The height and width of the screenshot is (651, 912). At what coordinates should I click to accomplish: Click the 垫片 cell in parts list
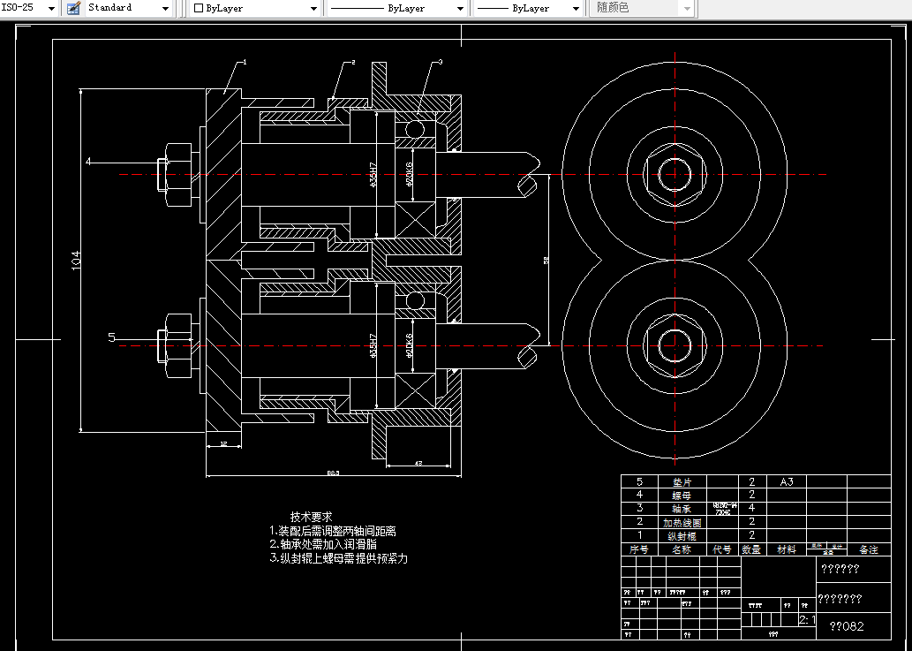(x=682, y=482)
